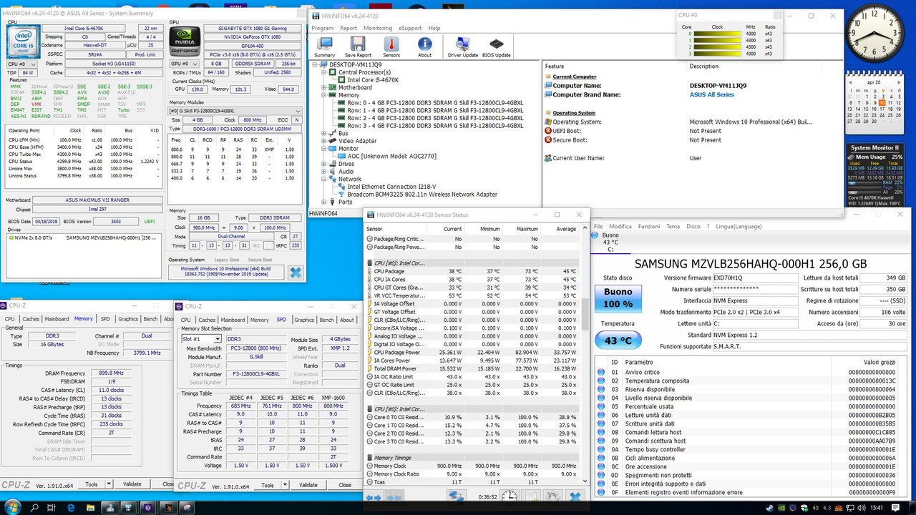Expand the Audio tree node
This screenshot has width=916, height=515.
pos(324,172)
